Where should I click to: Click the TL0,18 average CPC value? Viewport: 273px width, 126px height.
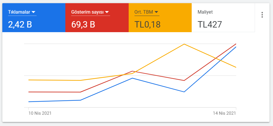[147, 24]
